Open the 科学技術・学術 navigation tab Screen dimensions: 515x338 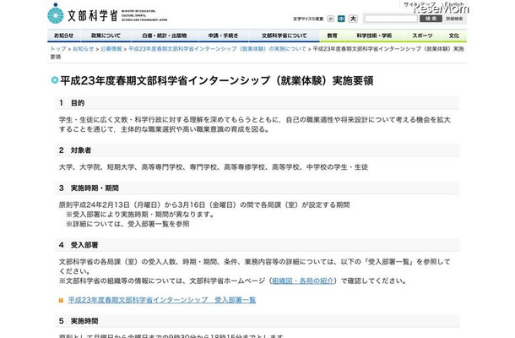coord(374,35)
